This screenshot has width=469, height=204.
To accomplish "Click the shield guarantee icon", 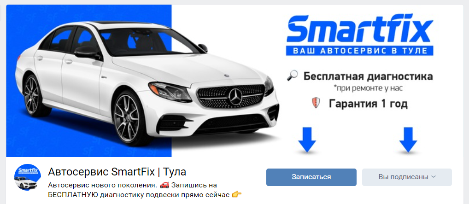I will (316, 104).
